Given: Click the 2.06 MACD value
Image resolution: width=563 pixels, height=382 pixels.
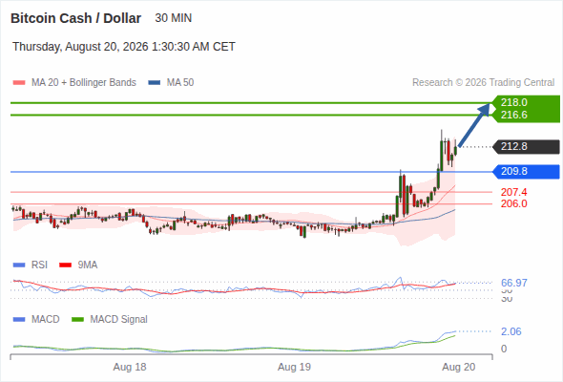Looking at the screenshot, I should click(511, 331).
